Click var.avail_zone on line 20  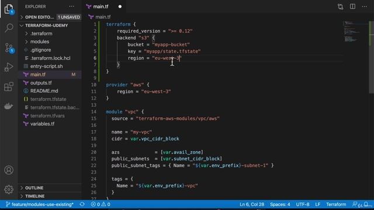[x=182, y=152]
